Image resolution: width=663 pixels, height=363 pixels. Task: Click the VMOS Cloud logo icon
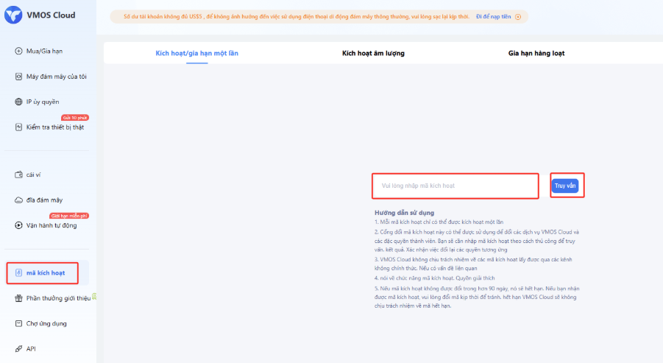tap(13, 15)
